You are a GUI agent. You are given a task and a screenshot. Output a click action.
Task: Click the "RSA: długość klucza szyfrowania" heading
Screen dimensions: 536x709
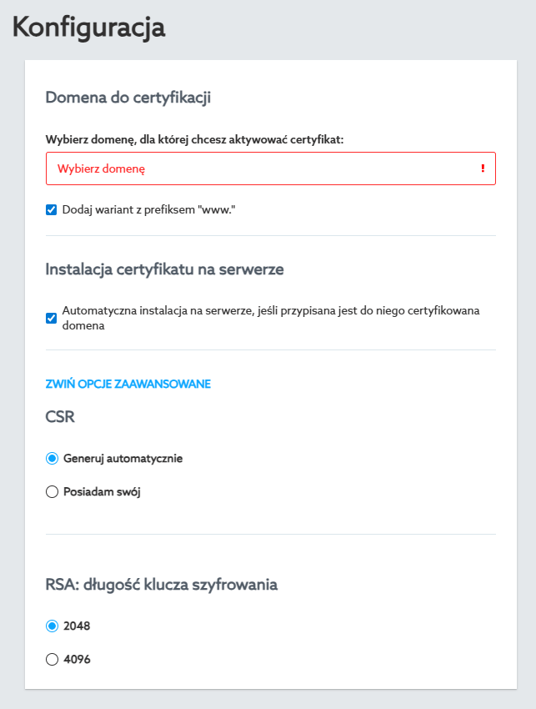pos(161,584)
